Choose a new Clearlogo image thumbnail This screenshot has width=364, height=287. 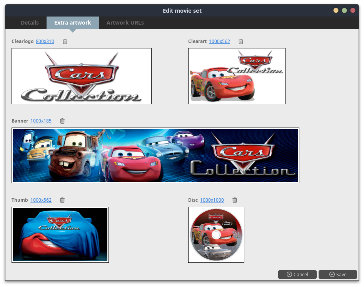coord(82,76)
